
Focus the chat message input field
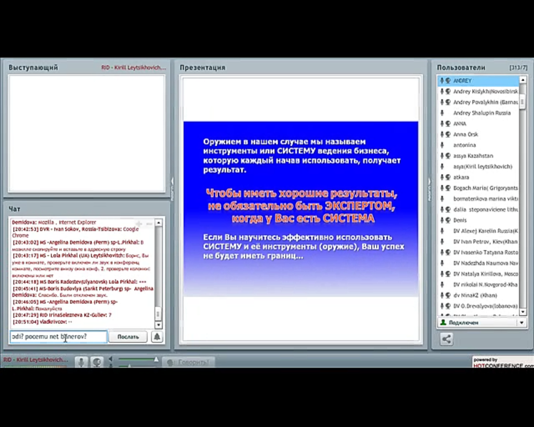pyautogui.click(x=58, y=337)
